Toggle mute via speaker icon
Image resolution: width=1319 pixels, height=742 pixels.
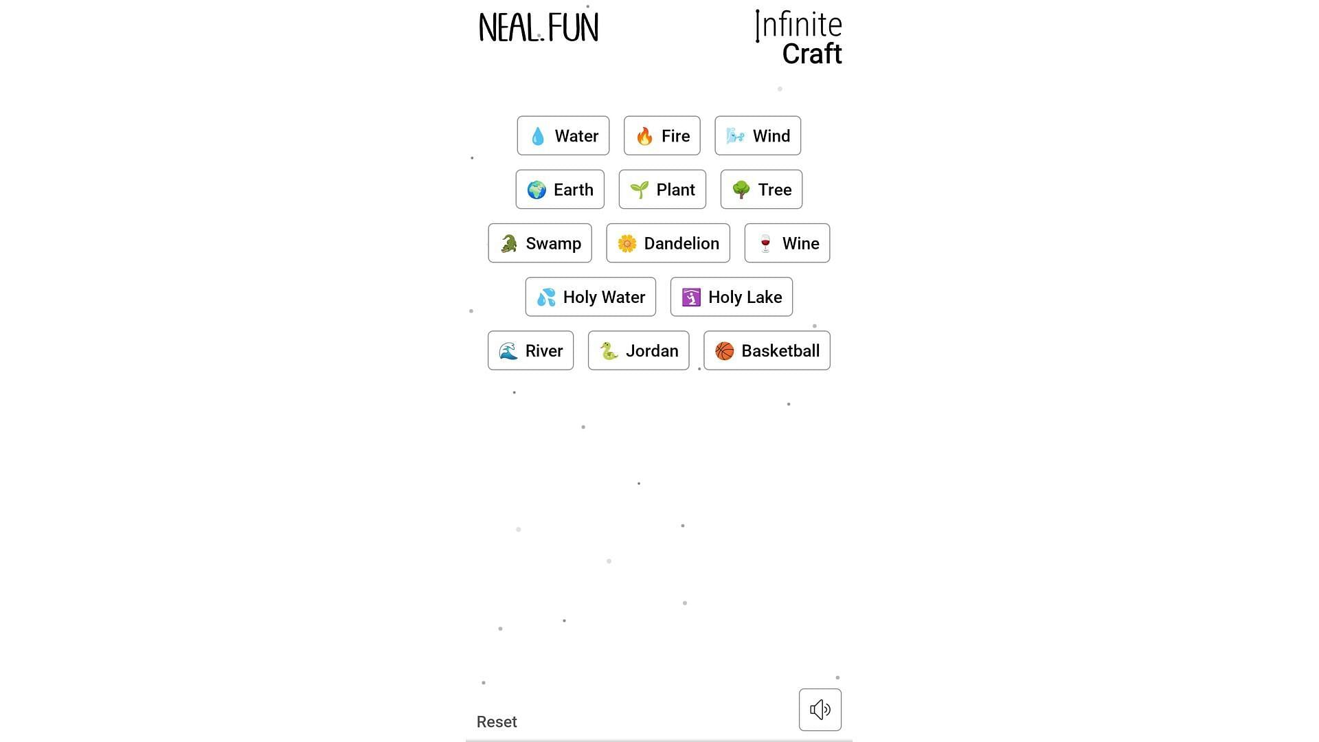[x=820, y=710]
